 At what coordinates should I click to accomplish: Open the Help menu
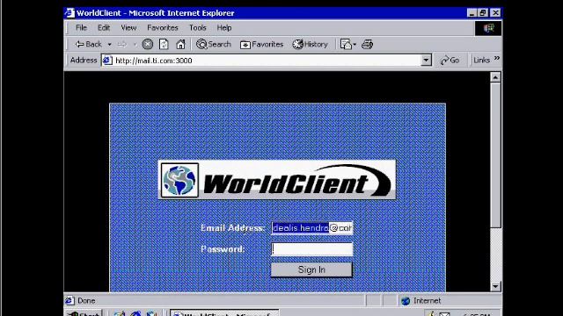[224, 27]
